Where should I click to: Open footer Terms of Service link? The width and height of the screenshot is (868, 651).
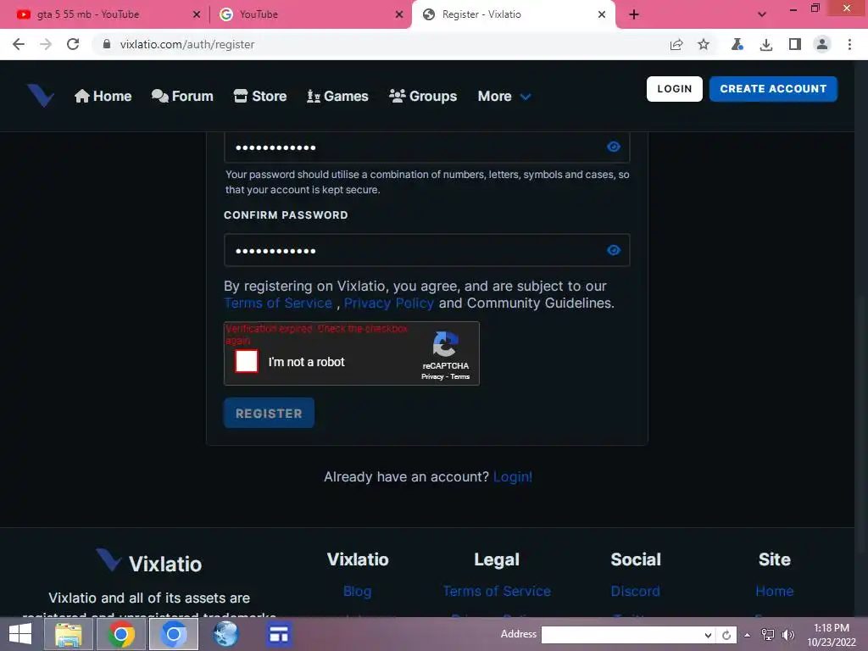coord(497,591)
